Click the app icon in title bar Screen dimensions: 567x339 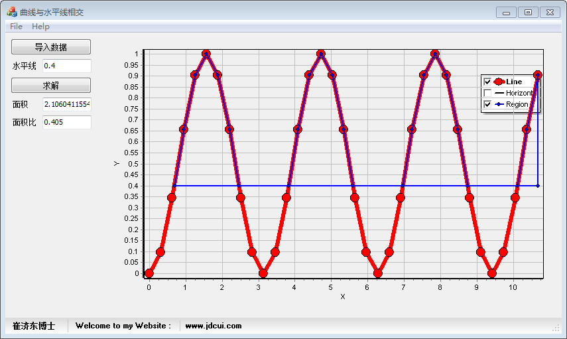coord(11,12)
